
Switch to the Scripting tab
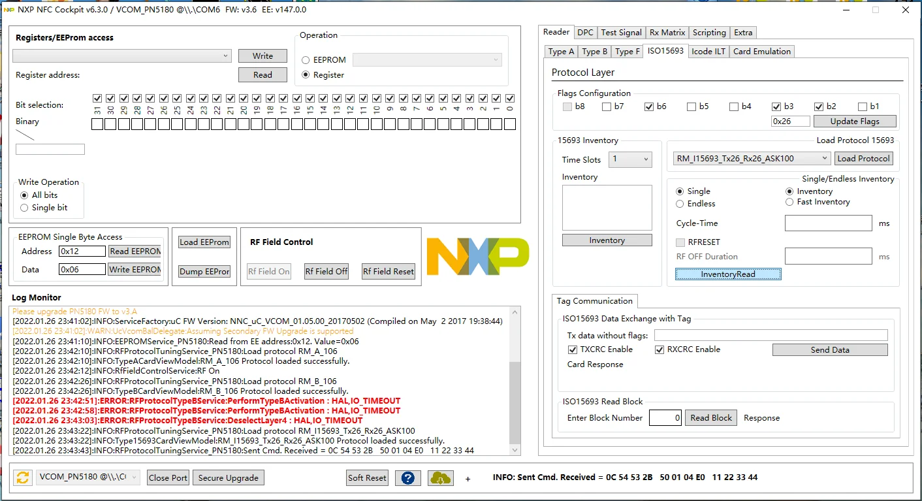(709, 33)
